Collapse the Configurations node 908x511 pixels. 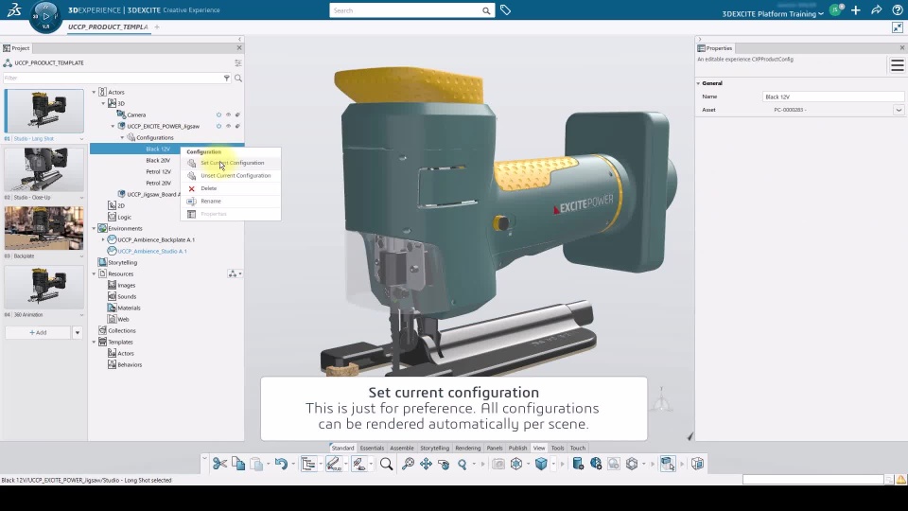[122, 137]
